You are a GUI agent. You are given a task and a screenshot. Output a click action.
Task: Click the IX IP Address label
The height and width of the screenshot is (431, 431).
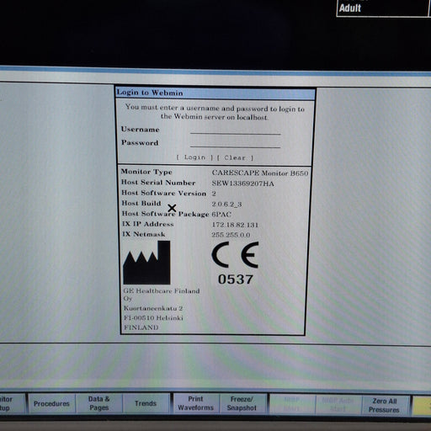148,224
